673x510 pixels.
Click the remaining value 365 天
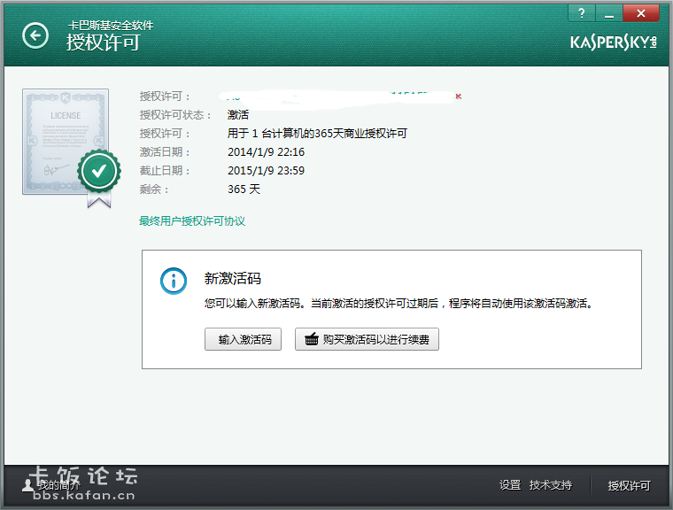(x=244, y=189)
